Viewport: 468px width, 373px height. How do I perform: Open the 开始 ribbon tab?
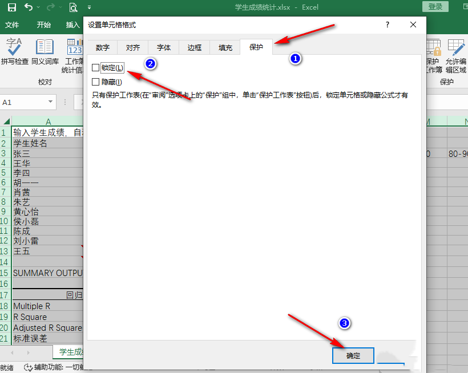(x=43, y=25)
